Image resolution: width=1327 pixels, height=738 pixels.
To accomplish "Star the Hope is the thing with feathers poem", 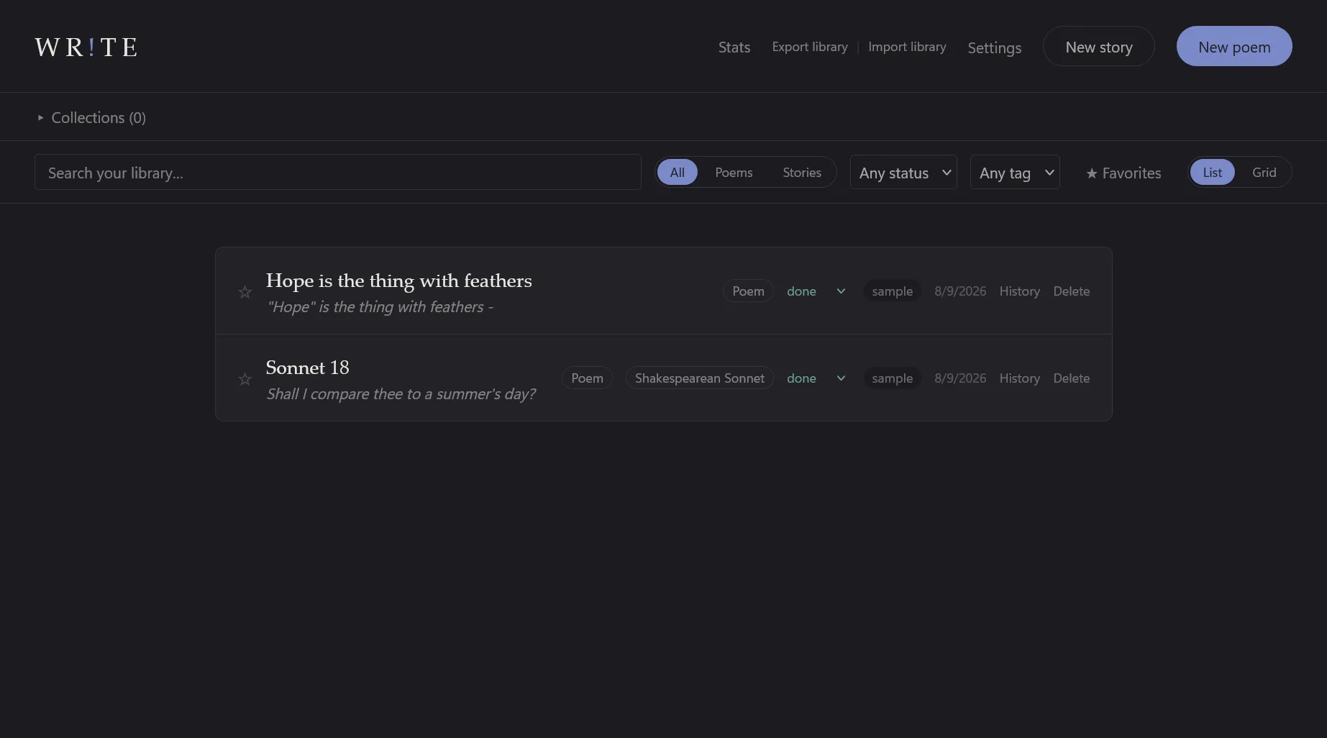I will pyautogui.click(x=245, y=291).
